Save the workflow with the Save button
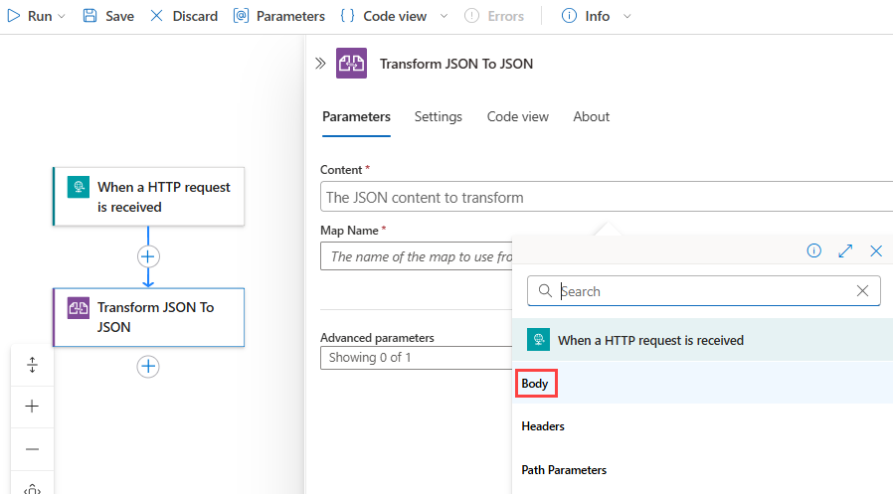This screenshot has width=893, height=494. (108, 16)
